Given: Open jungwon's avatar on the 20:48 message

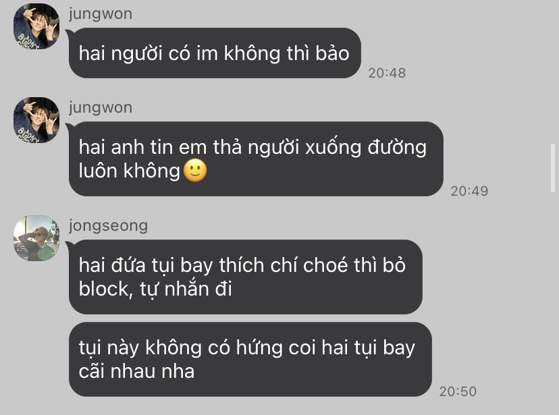Looking at the screenshot, I should [36, 26].
